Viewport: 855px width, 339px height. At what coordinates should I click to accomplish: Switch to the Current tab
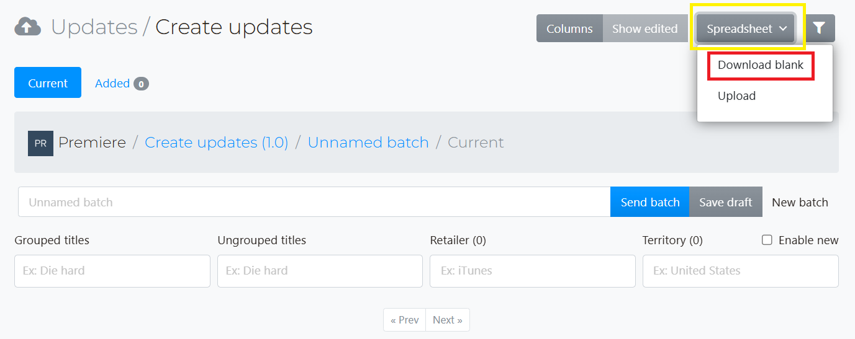[x=48, y=82]
